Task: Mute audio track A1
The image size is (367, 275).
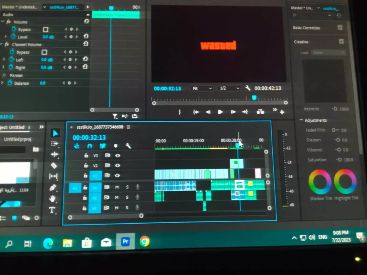Action: (117, 187)
